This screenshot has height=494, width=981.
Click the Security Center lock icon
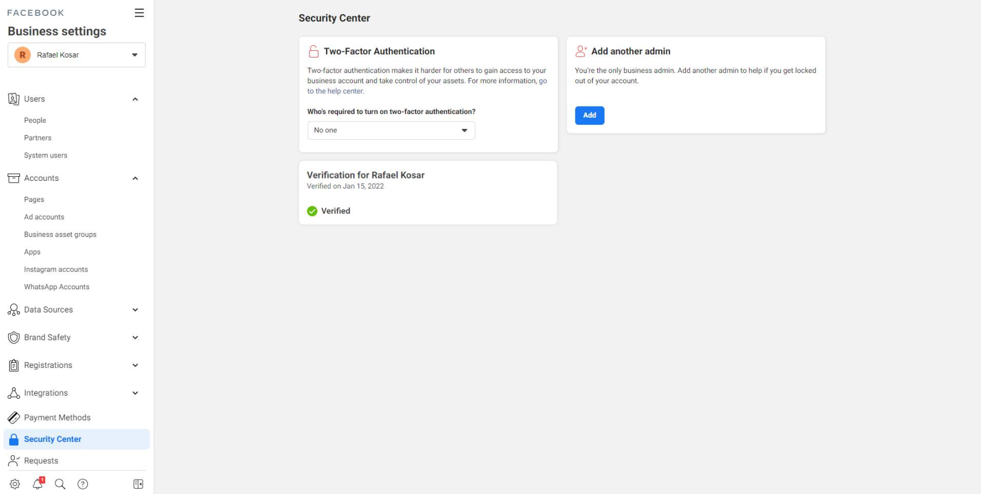14,439
